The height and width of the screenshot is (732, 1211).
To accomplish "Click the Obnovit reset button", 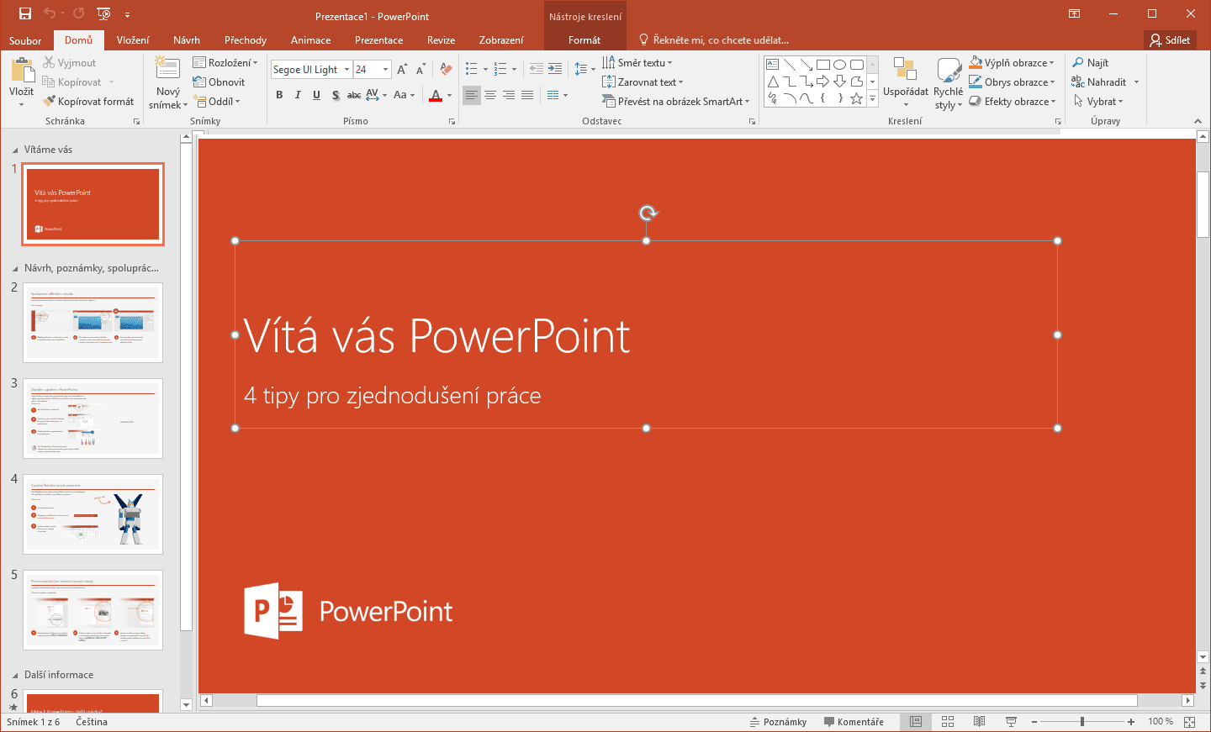I will (219, 82).
